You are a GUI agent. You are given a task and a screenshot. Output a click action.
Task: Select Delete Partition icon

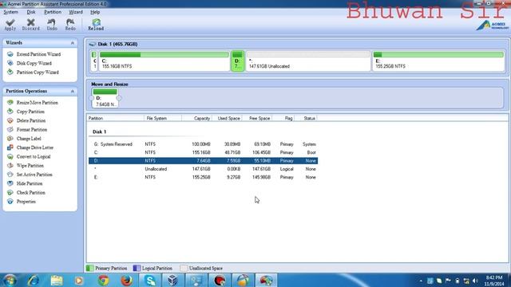(10, 120)
